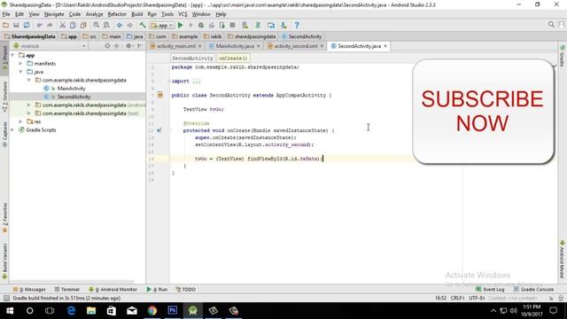This screenshot has height=319, width=567.
Task: Click the SDK Manager toolbar icon
Action: pos(283,25)
